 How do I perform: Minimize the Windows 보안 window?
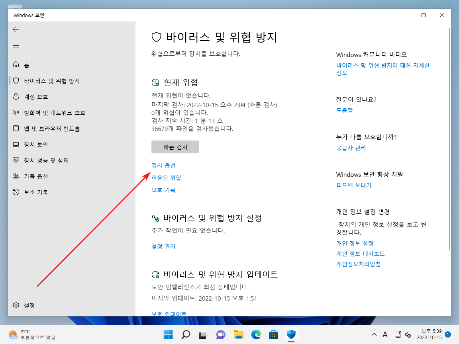click(405, 15)
